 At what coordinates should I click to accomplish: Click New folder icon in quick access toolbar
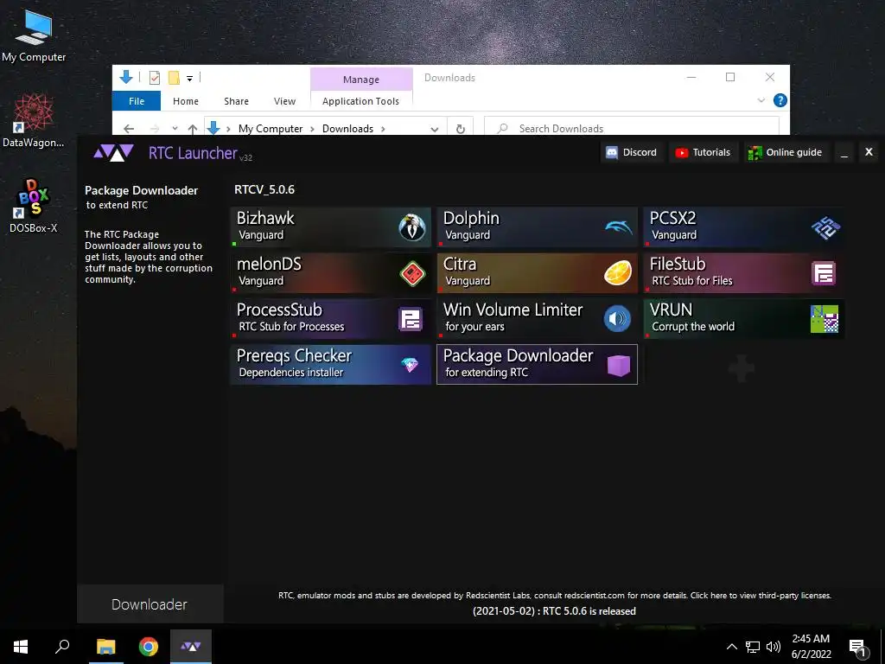(174, 78)
